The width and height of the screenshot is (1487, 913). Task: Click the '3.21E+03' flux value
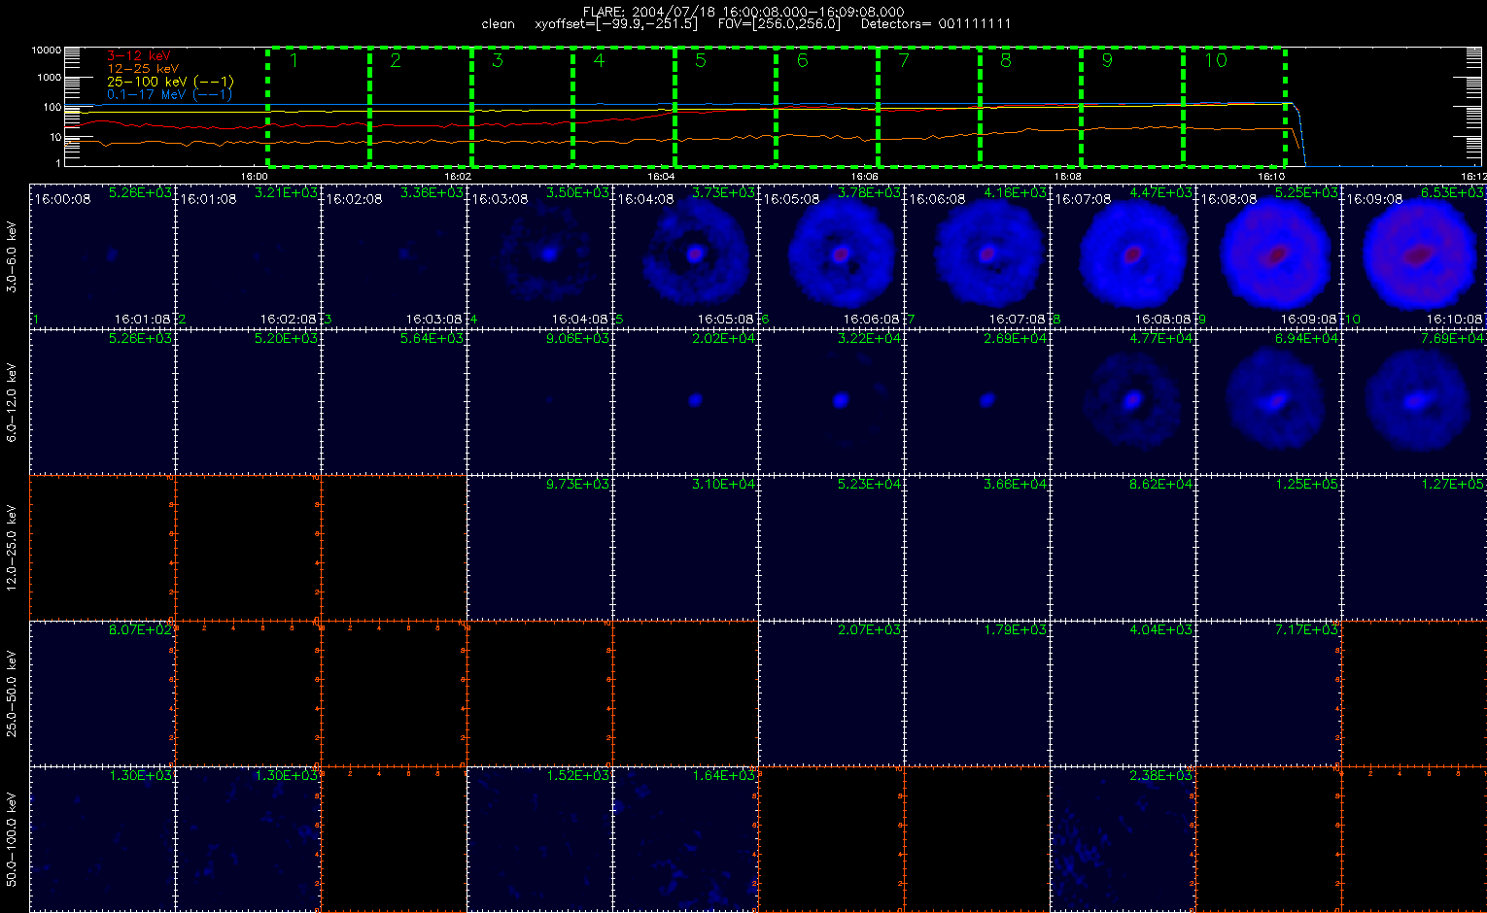tap(287, 192)
